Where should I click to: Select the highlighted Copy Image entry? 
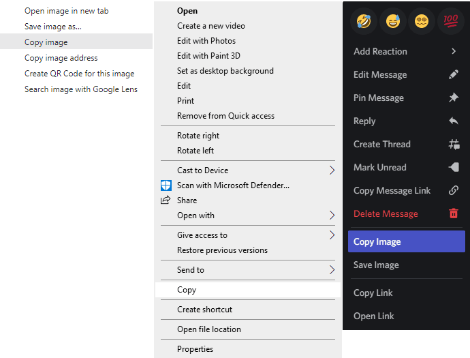(x=407, y=241)
